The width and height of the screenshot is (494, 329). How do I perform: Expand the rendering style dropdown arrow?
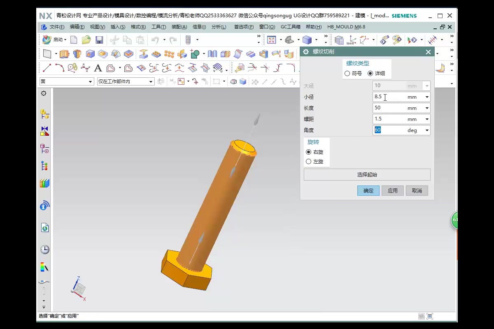pyautogui.click(x=316, y=40)
